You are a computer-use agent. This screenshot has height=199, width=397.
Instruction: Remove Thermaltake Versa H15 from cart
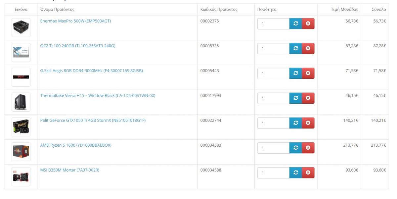(308, 98)
